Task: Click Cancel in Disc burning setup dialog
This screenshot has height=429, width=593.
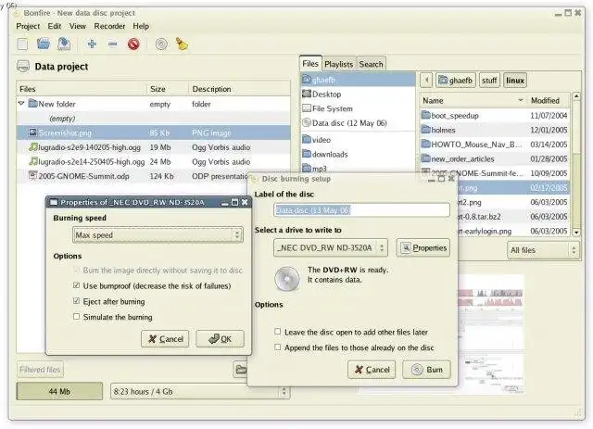Action: tap(372, 369)
